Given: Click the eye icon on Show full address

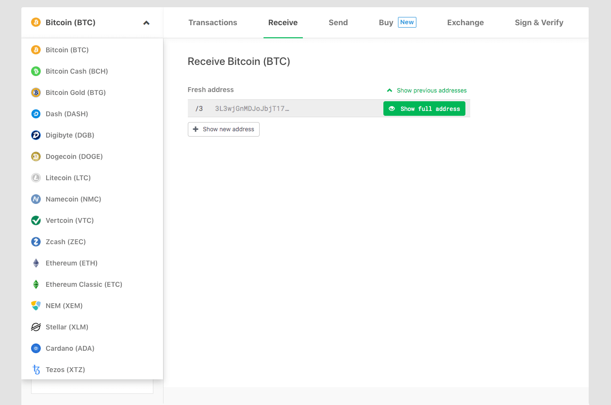Looking at the screenshot, I should (x=392, y=109).
